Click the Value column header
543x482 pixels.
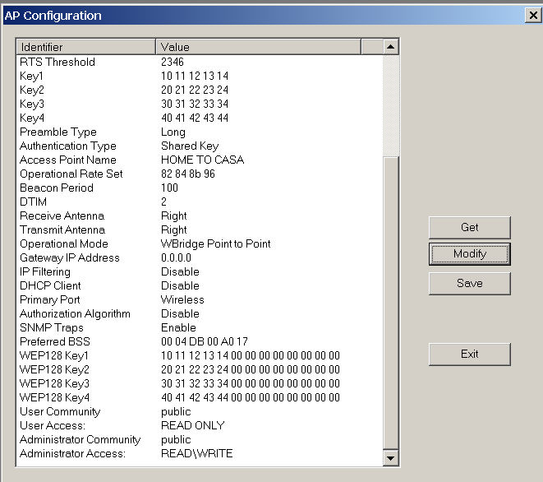(x=258, y=47)
